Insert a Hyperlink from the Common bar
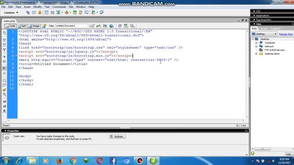Screen dimensions: 294x165 point(28,12)
